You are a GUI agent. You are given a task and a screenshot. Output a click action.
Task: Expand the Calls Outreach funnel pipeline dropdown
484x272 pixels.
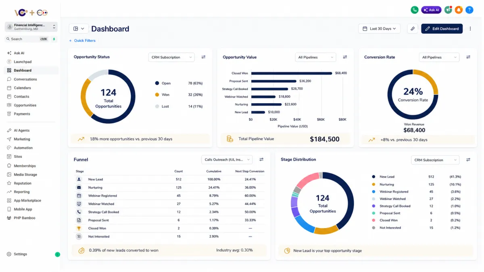click(x=227, y=160)
